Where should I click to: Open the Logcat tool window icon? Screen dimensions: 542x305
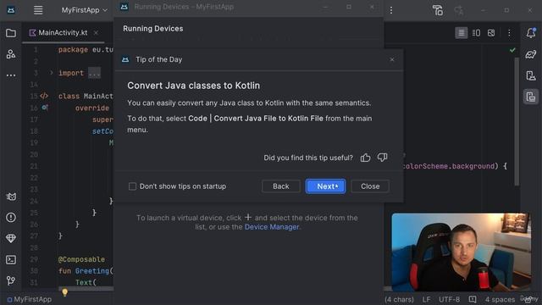(11, 197)
